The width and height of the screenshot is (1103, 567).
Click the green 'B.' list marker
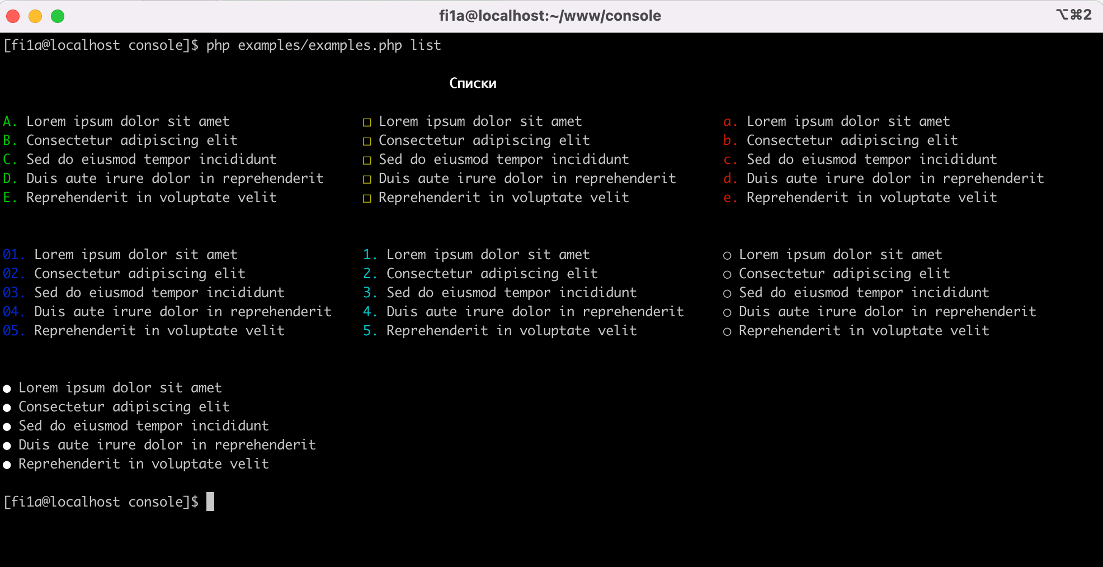click(10, 140)
